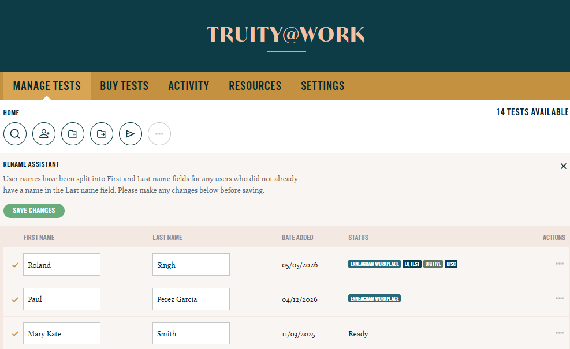Click the Big Five badge
The image size is (570, 349).
(433, 264)
